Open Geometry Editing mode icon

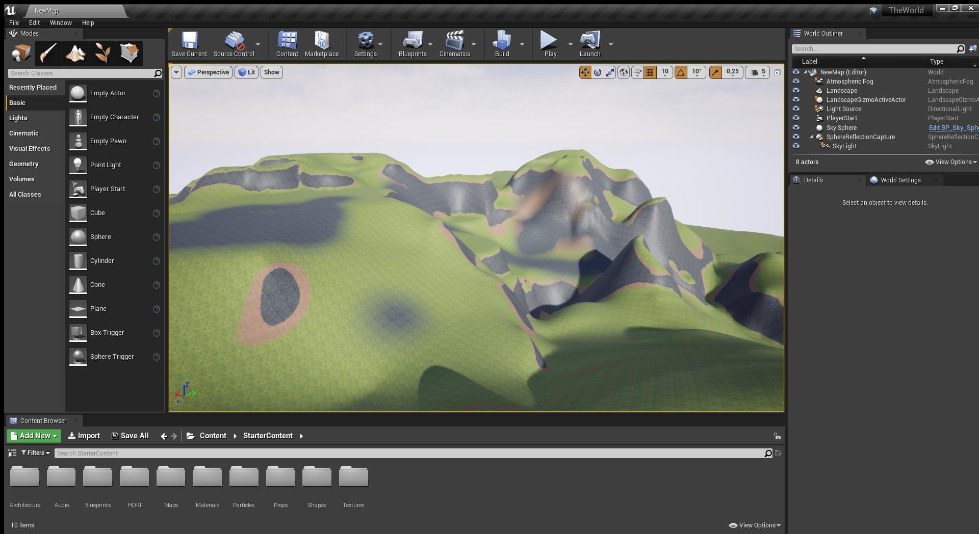pos(129,53)
